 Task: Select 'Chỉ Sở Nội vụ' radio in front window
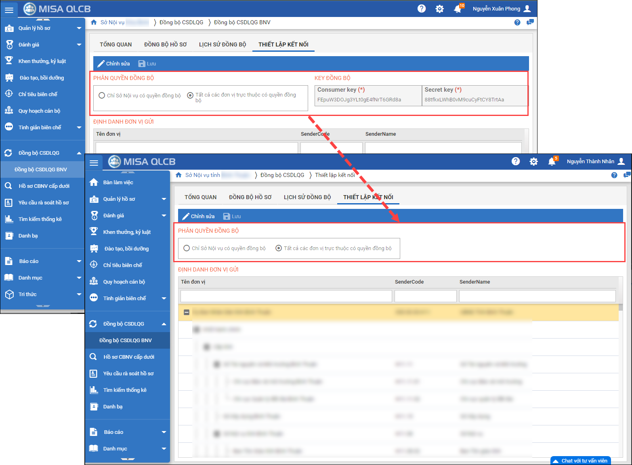point(187,248)
